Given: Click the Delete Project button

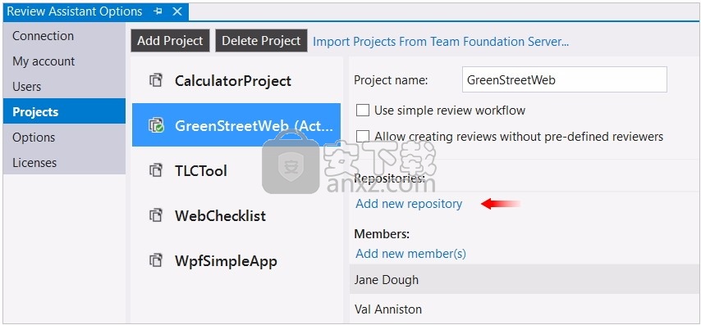Looking at the screenshot, I should tap(261, 41).
